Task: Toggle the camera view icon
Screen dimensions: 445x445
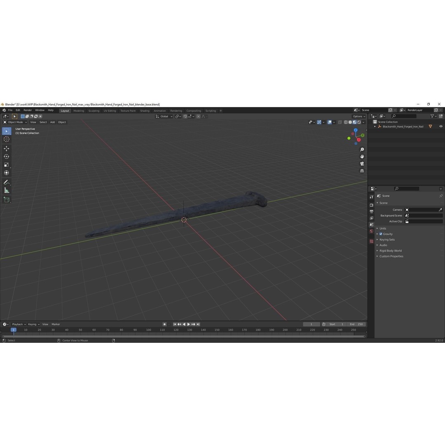Action: (362, 164)
